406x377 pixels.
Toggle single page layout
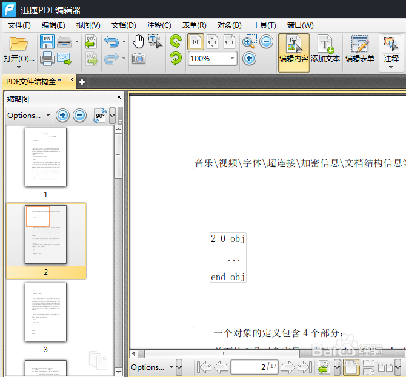click(x=351, y=367)
